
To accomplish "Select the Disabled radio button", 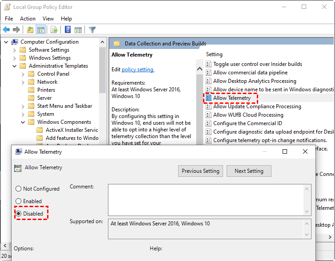I will (x=18, y=213).
